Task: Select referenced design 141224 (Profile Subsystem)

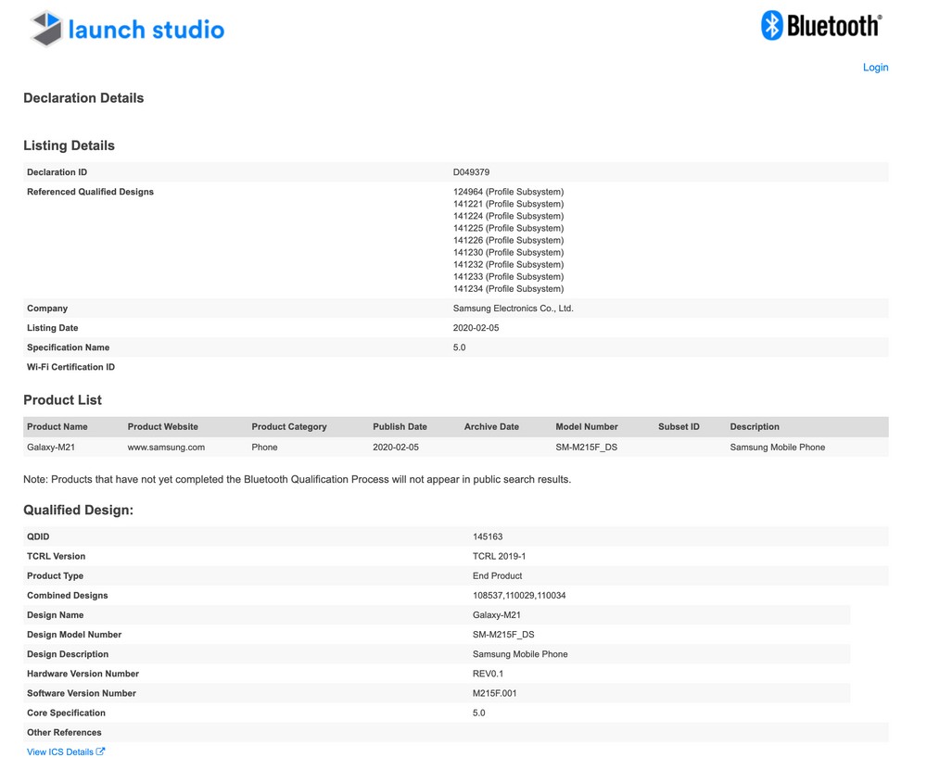Action: tap(508, 216)
